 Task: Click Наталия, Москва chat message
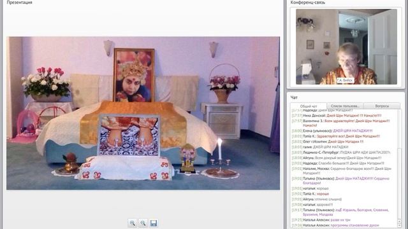click(x=342, y=171)
